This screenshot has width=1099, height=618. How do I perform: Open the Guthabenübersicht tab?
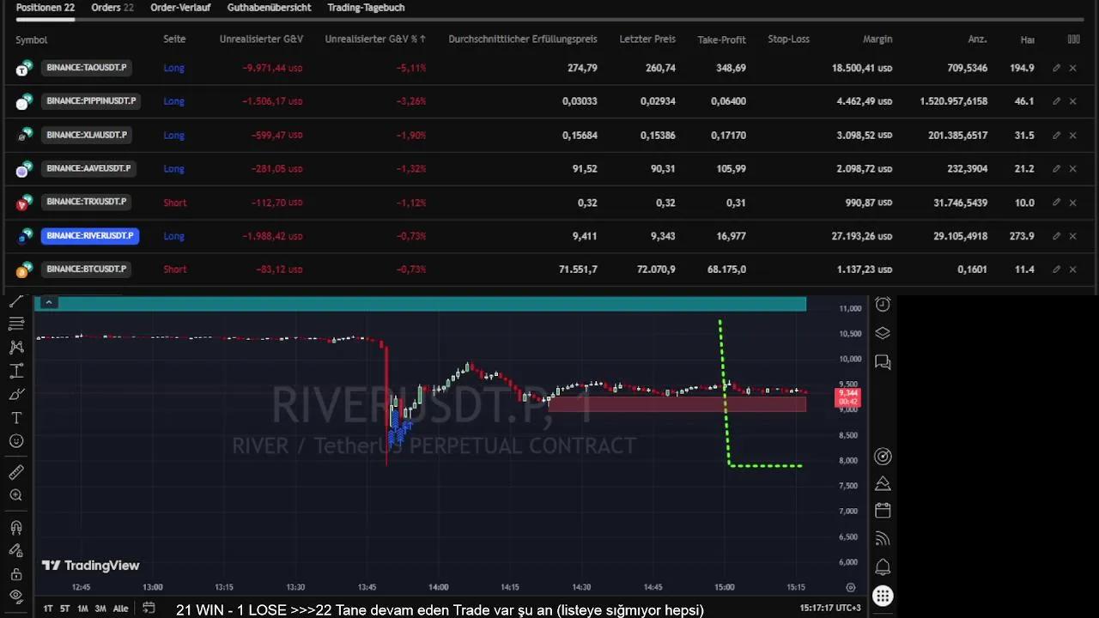(x=269, y=8)
